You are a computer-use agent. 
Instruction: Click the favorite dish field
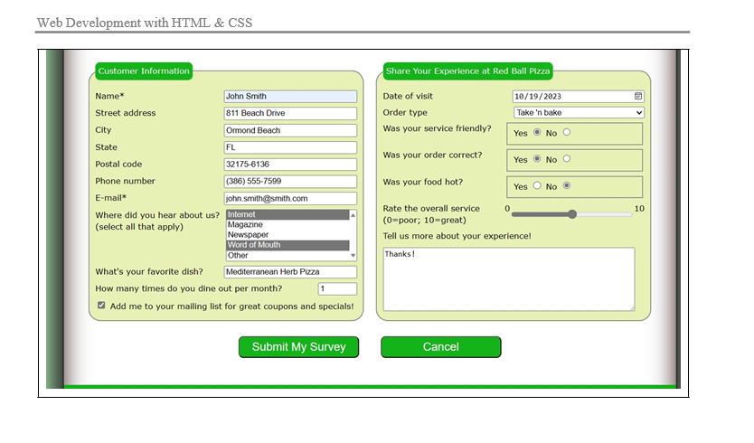pyautogui.click(x=290, y=272)
